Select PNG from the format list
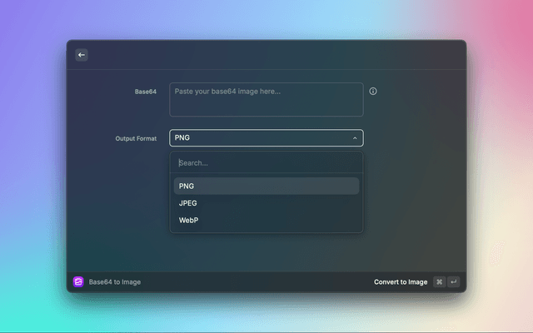The height and width of the screenshot is (333, 533). (266, 186)
